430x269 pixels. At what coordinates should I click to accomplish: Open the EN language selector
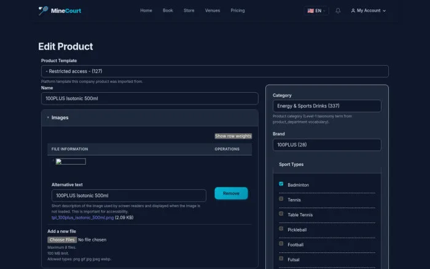pos(316,10)
